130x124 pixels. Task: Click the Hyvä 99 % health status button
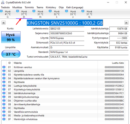(11, 37)
